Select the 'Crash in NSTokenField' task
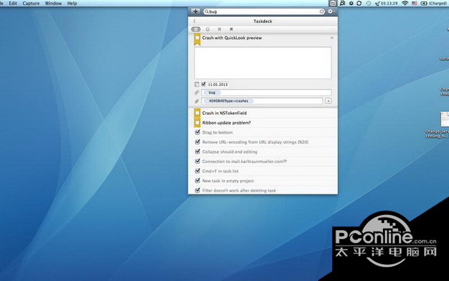Image resolution: width=449 pixels, height=281 pixels. click(225, 113)
